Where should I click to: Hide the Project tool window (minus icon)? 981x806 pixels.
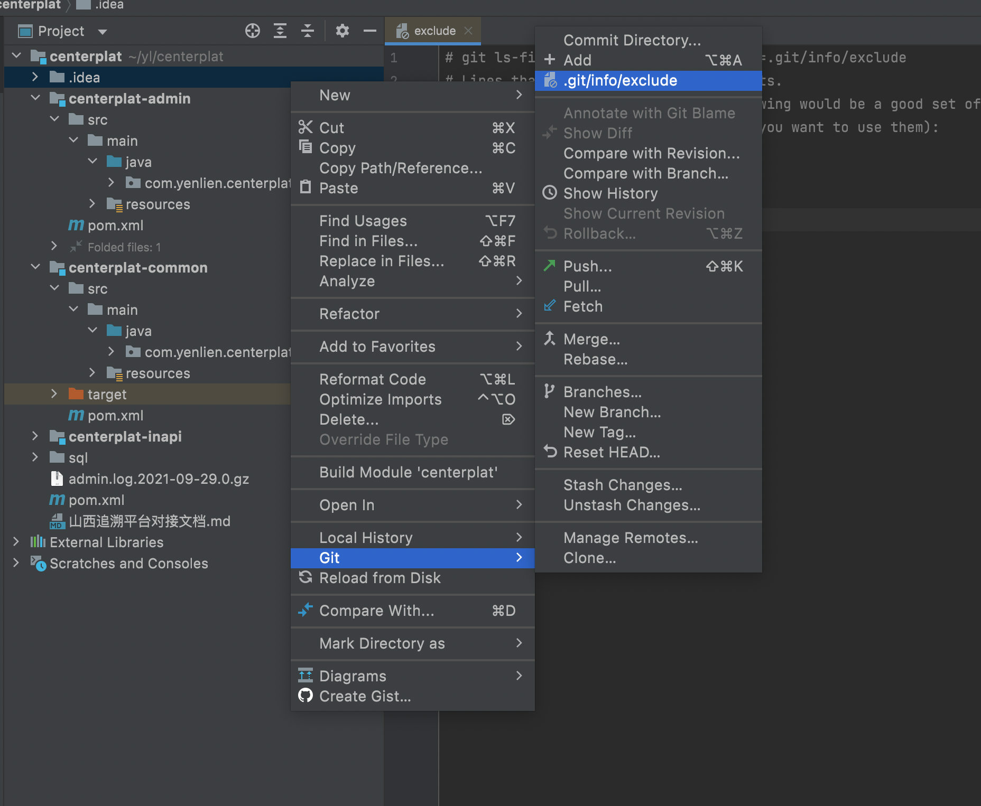click(370, 31)
